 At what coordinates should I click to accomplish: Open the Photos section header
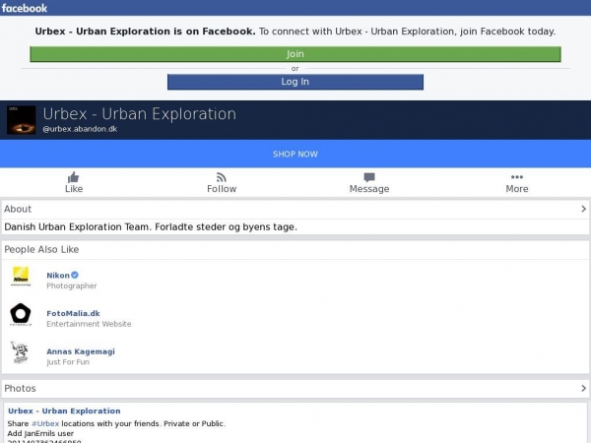pos(295,389)
